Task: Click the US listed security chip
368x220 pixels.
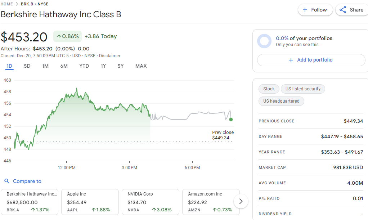Action: coord(303,89)
